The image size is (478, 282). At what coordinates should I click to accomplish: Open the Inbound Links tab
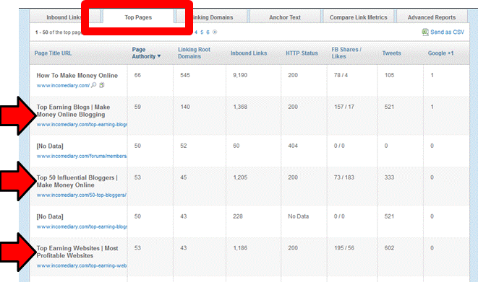pos(64,17)
